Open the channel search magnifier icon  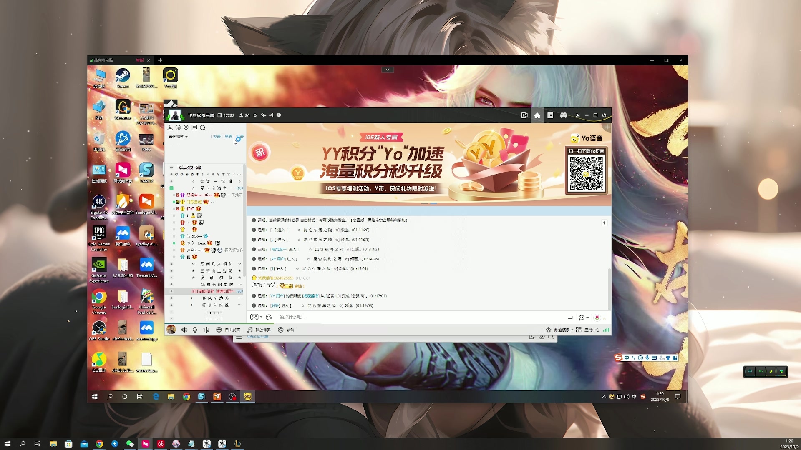coord(202,128)
